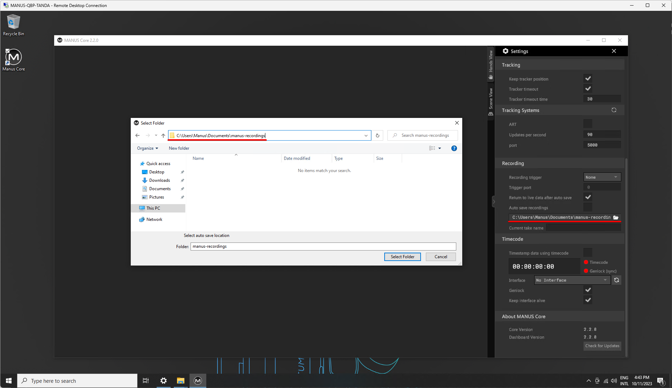Click the Select Folder button
This screenshot has width=672, height=388.
402,257
